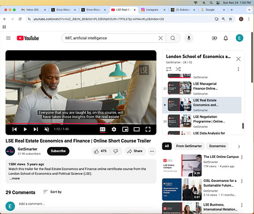The image size is (254, 214).
Task: Open more actions ellipsis under video
Action: click(x=152, y=151)
